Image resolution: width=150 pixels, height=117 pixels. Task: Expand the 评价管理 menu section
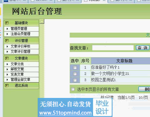tap(21, 41)
